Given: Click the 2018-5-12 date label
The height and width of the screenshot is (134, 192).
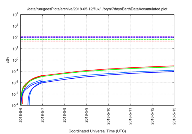Looking at the screenshot, I should tap(152, 116).
